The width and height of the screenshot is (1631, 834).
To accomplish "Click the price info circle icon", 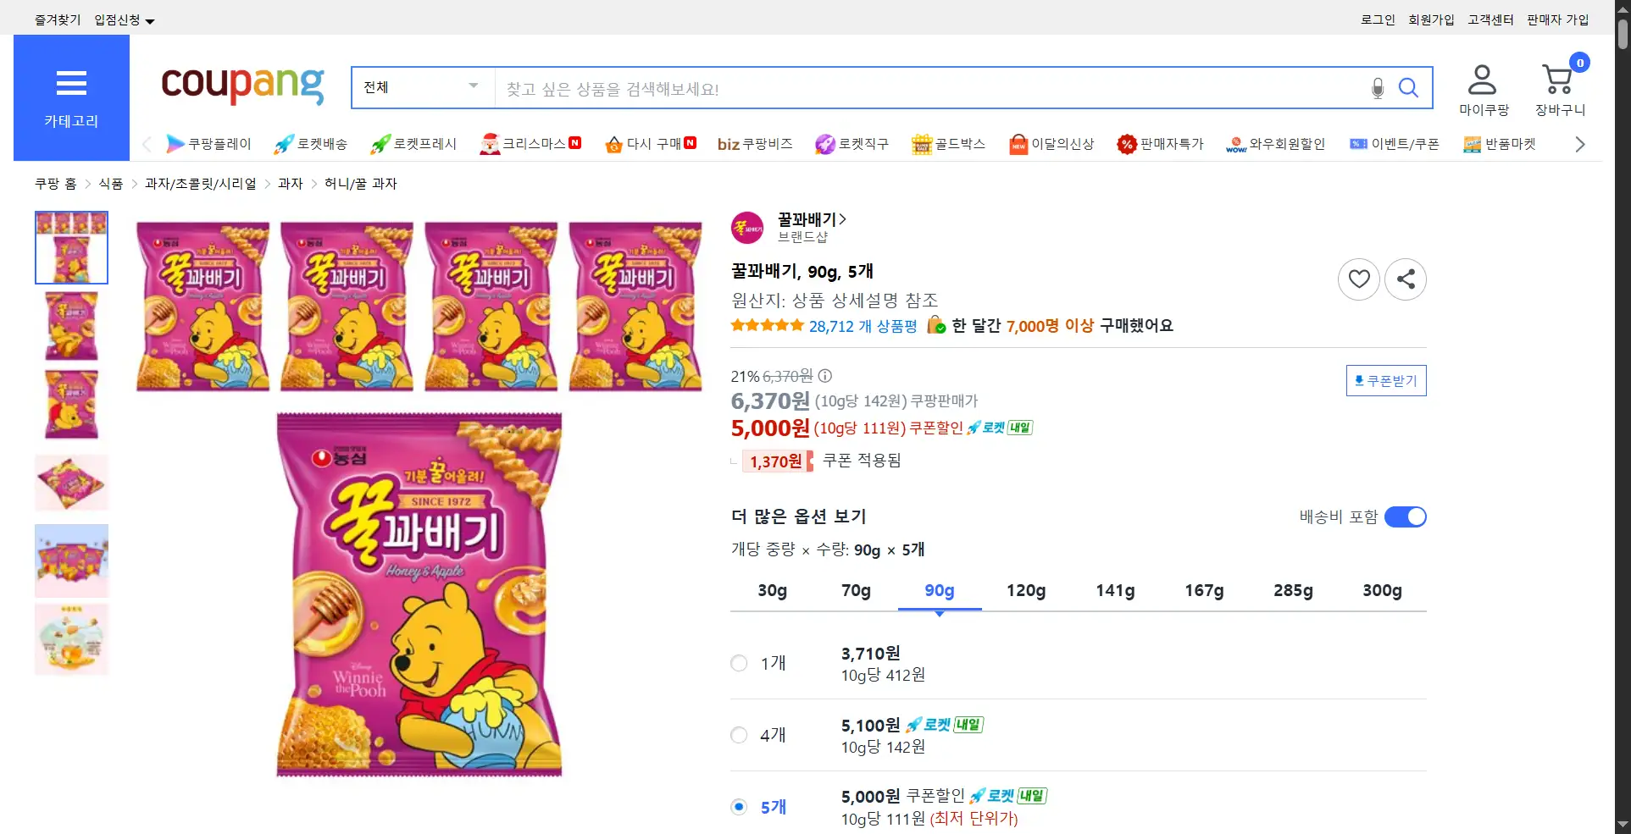I will tap(825, 376).
